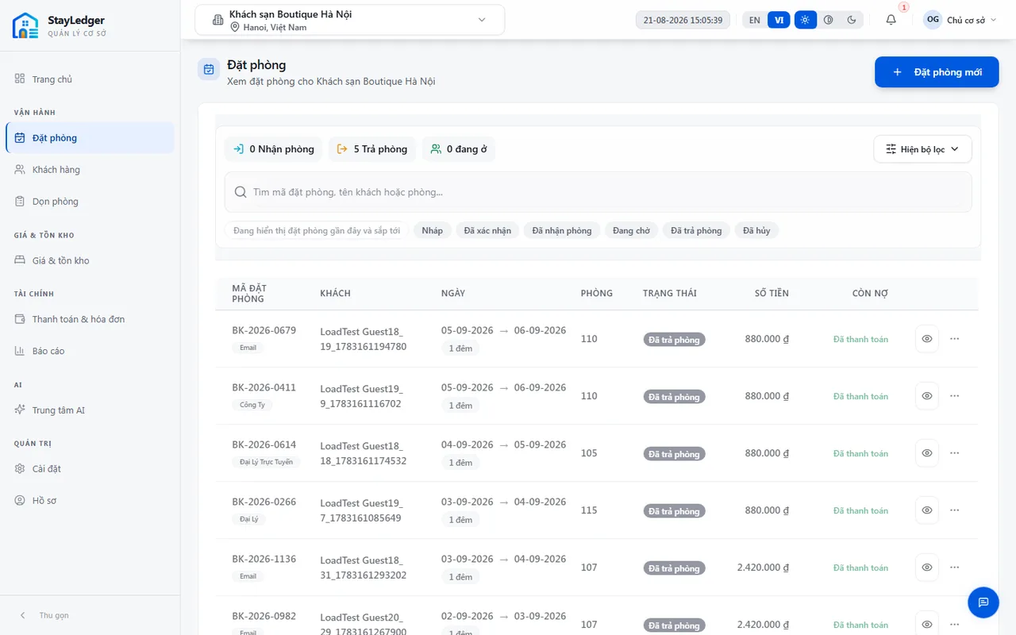1016x635 pixels.
Task: Expand the Hiện bộ lọc filter dropdown
Action: 922,149
